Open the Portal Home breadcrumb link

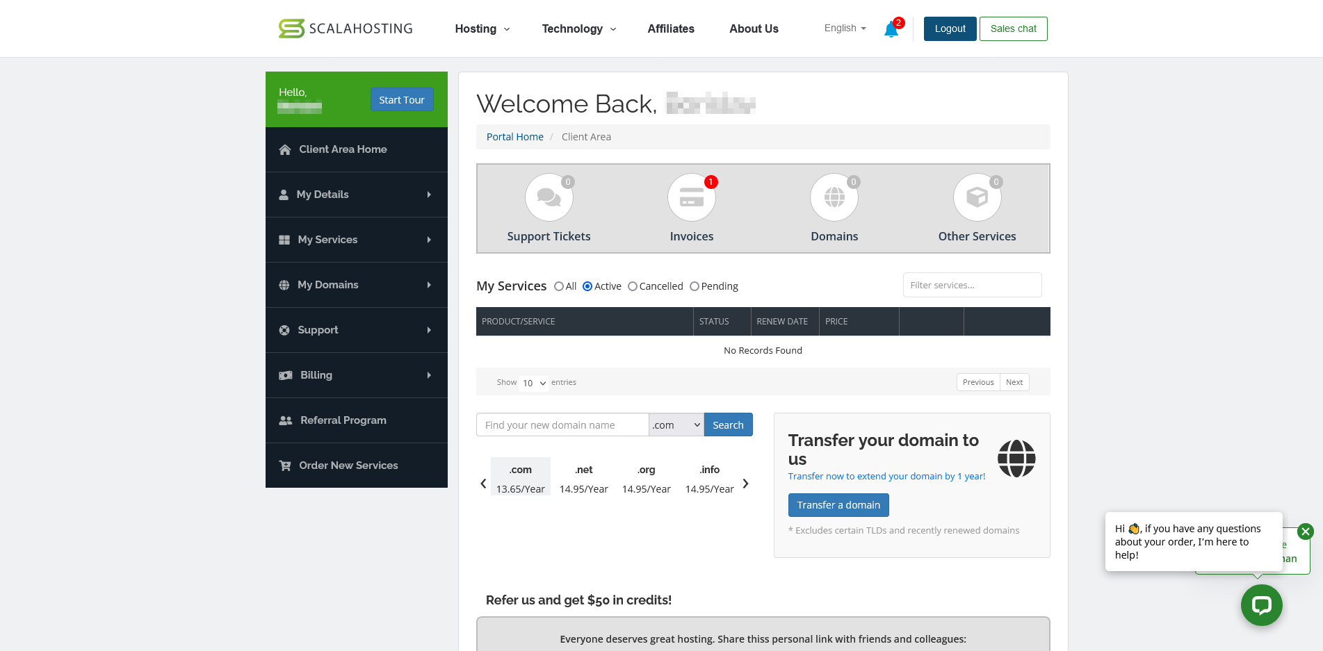[x=514, y=136]
